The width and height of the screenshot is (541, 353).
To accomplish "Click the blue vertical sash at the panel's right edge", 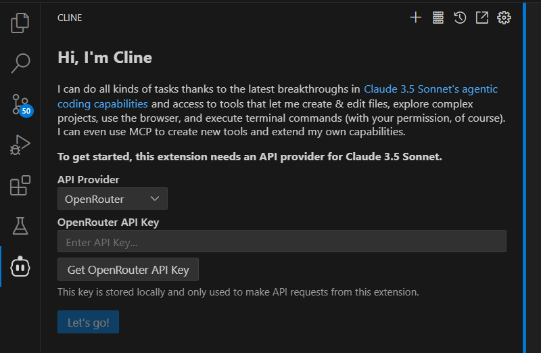I will click(524, 176).
